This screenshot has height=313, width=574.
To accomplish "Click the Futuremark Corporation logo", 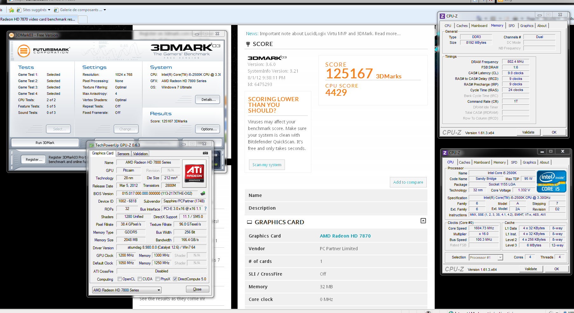I will pyautogui.click(x=44, y=51).
